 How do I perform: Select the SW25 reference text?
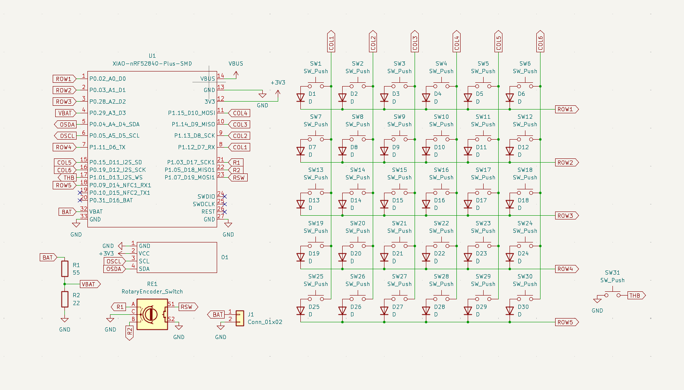click(316, 276)
